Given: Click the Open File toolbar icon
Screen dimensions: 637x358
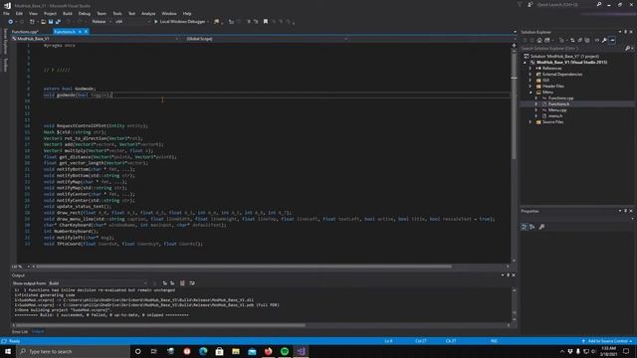Looking at the screenshot, I should (43, 22).
